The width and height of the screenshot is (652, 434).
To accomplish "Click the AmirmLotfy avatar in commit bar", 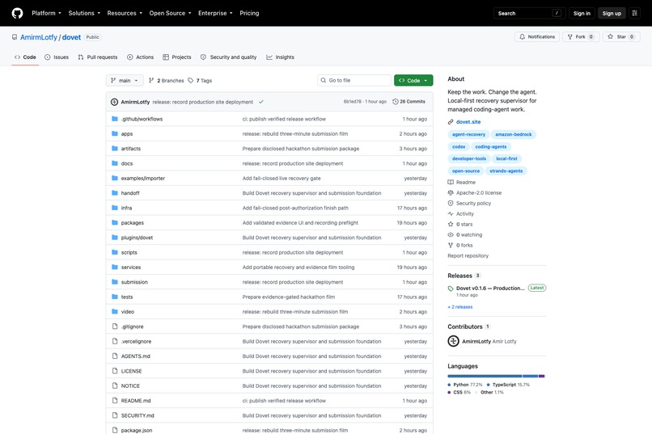I will point(114,102).
